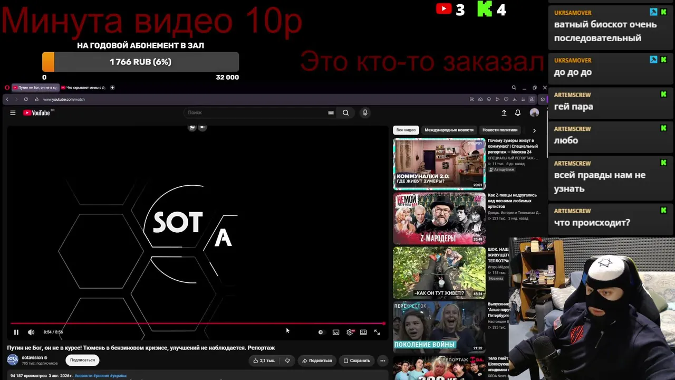The image size is (675, 380).
Task: Click the site info lock icon
Action: coord(37,99)
